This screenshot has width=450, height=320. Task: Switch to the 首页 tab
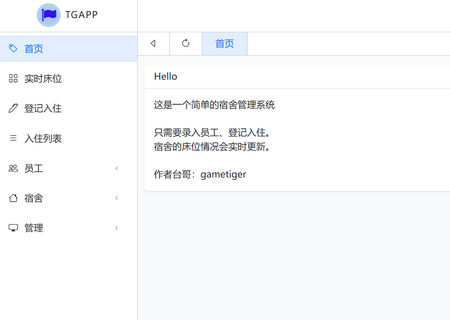tap(225, 43)
